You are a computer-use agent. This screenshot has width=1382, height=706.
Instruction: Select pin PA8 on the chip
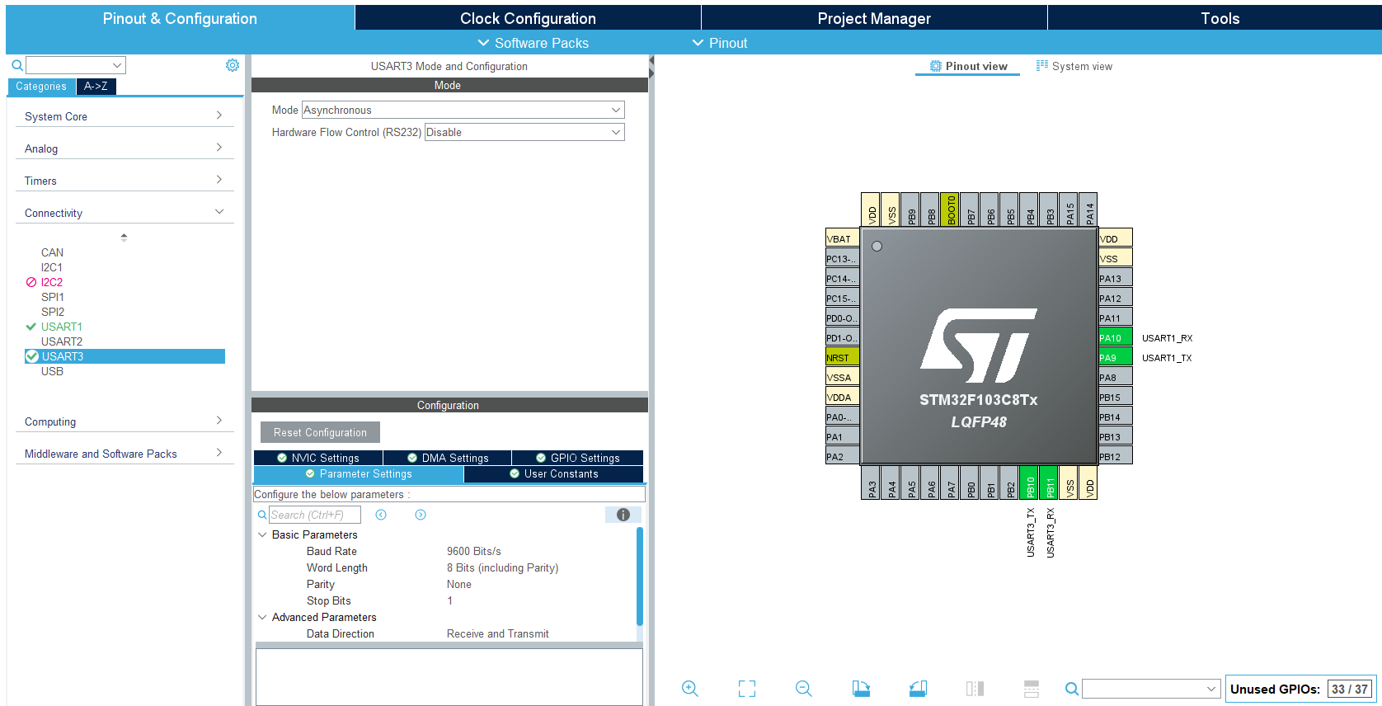coord(1115,377)
